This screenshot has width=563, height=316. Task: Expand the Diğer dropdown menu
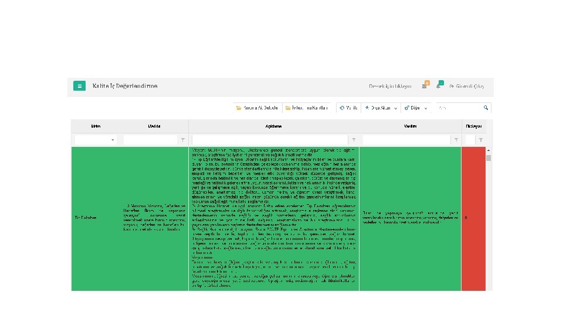(x=416, y=108)
